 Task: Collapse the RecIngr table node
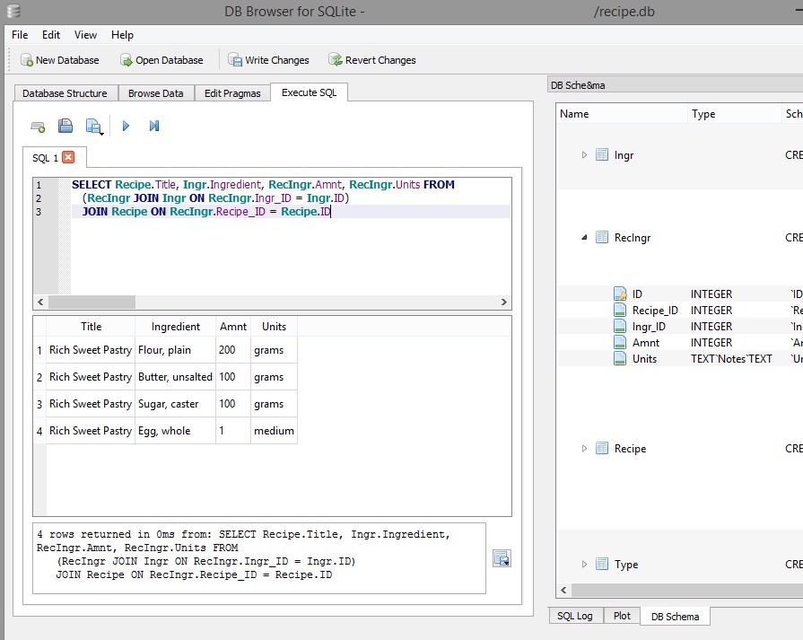584,238
